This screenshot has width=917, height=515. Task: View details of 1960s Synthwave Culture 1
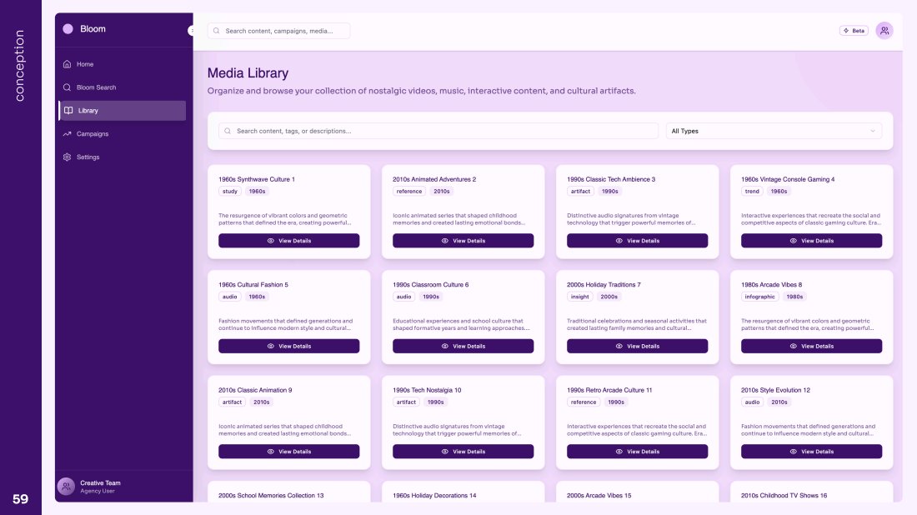[288, 241]
